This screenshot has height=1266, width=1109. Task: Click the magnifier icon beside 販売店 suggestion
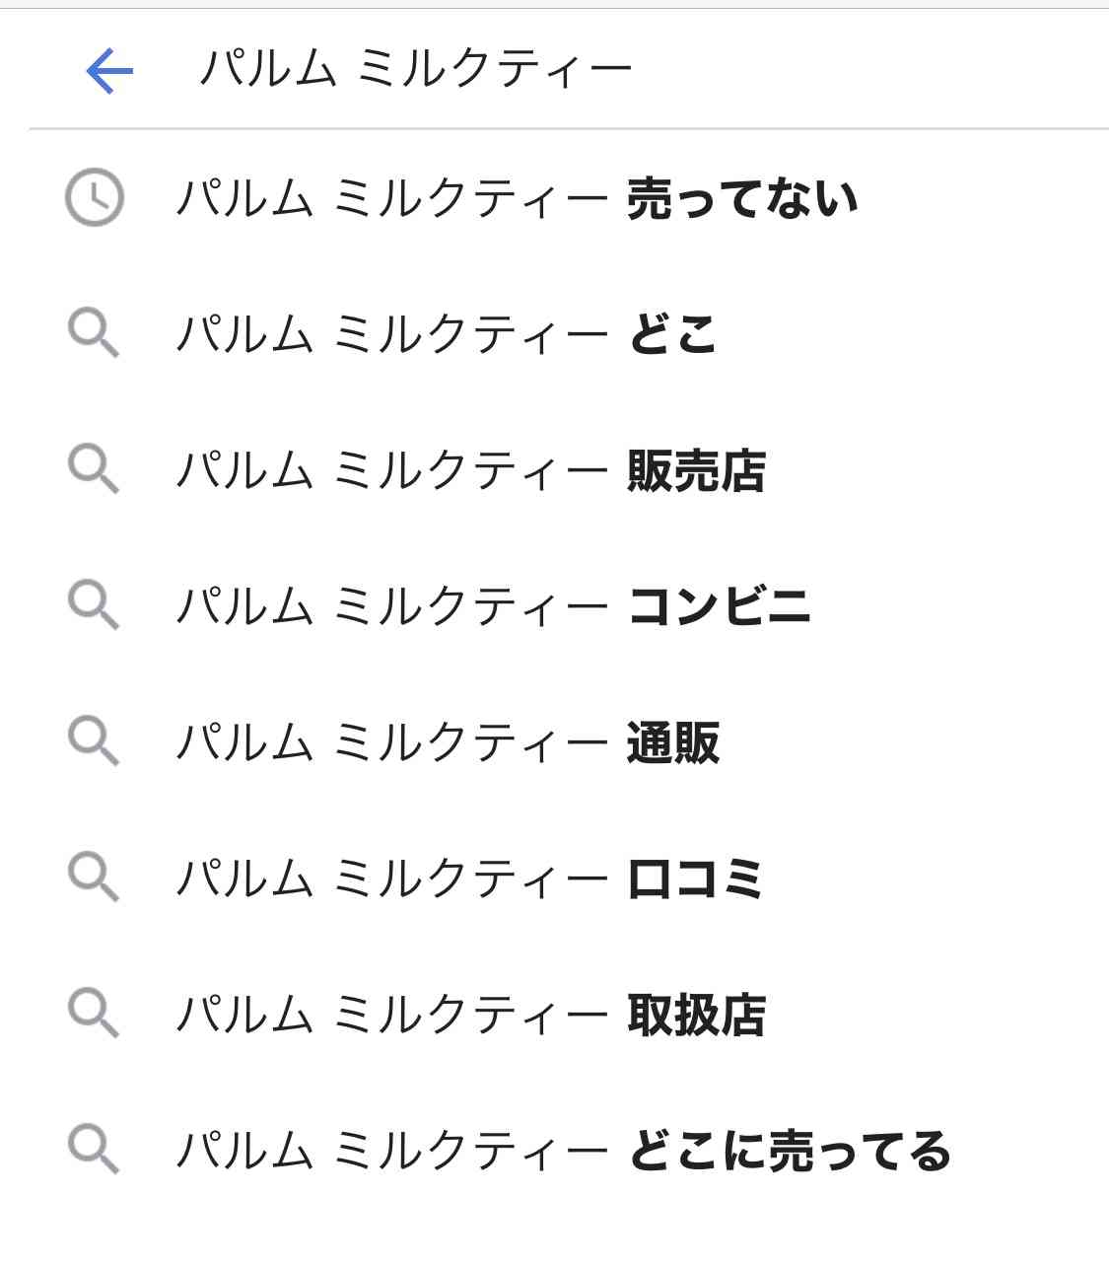pos(94,469)
